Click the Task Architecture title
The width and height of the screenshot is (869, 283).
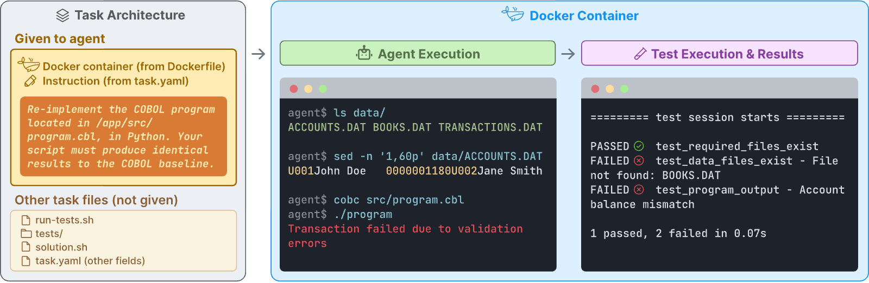(130, 15)
